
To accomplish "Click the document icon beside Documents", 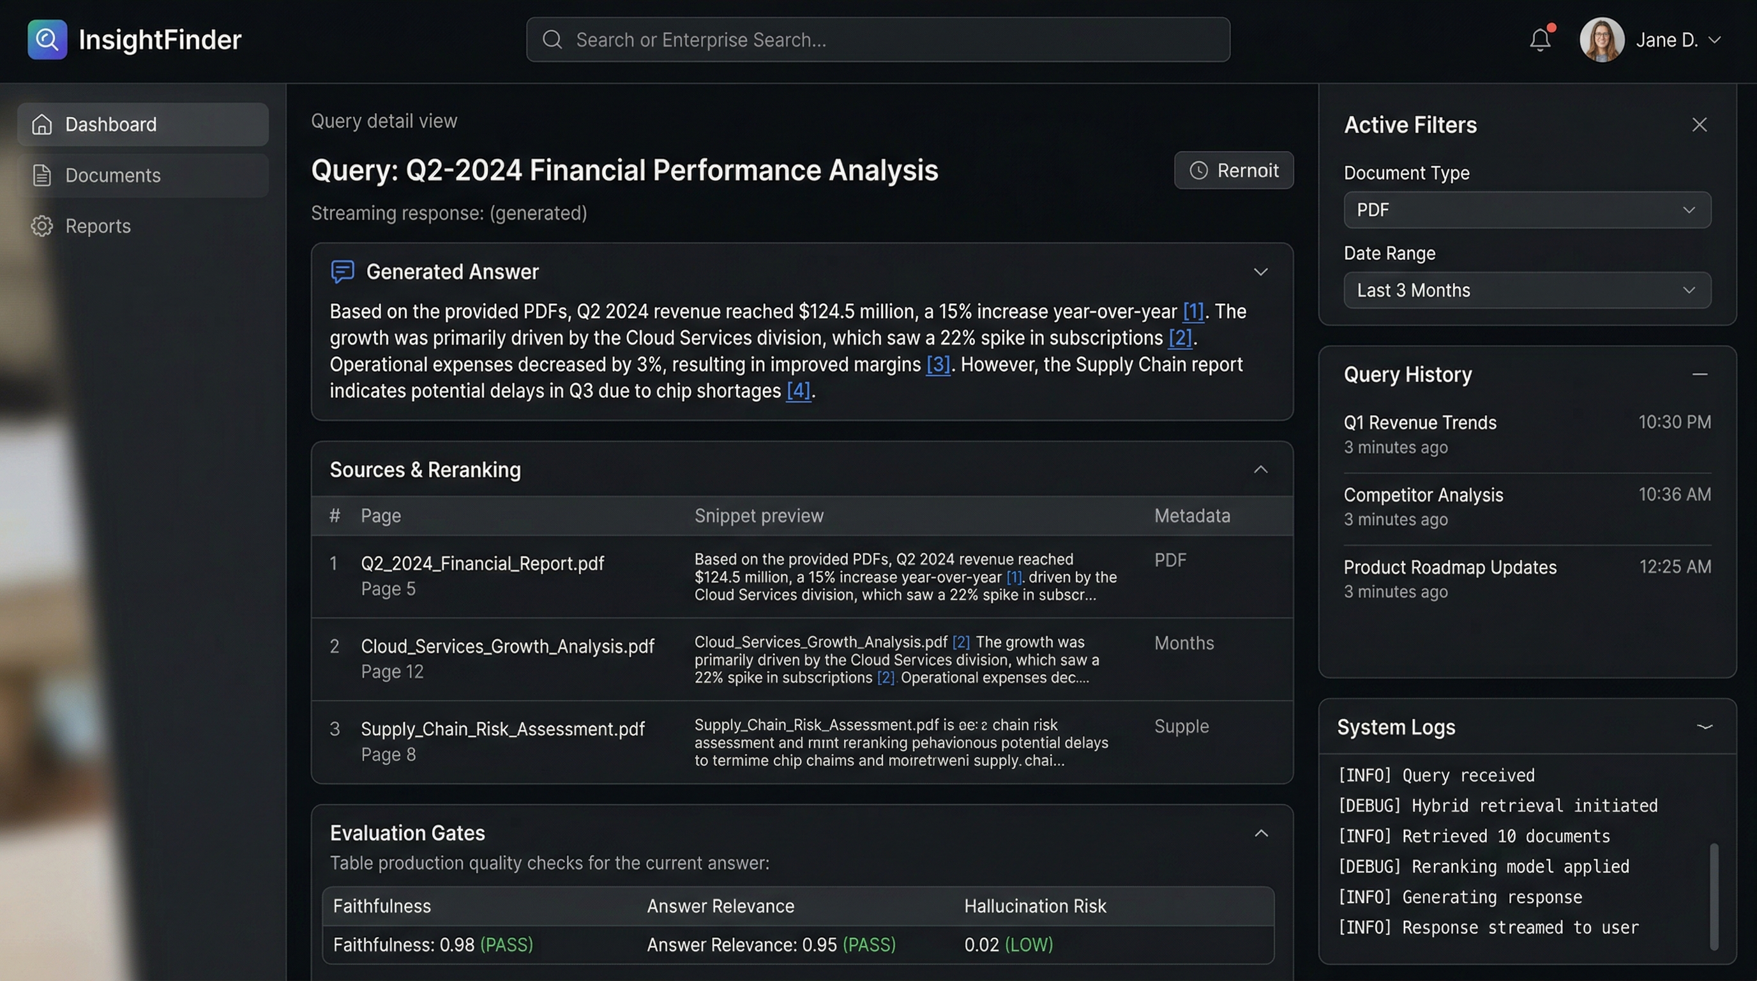I will coord(42,176).
